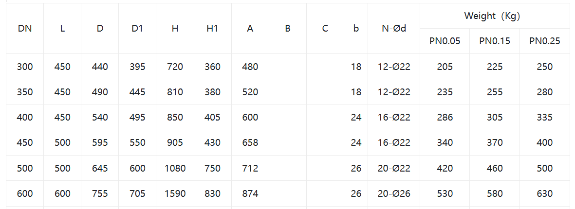Viewport: 575px width, 209px height.
Task: Click the 755 cell in column D
Action: click(x=100, y=193)
